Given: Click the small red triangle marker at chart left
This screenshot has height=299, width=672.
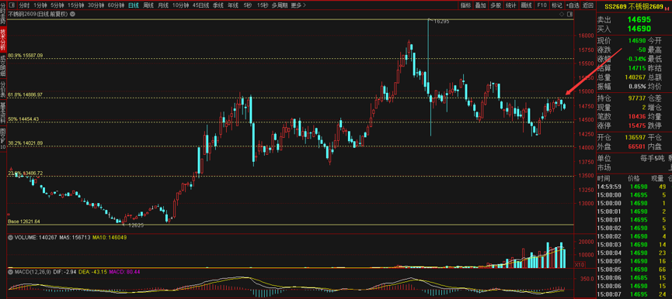Looking at the screenshot, I should point(11,170).
